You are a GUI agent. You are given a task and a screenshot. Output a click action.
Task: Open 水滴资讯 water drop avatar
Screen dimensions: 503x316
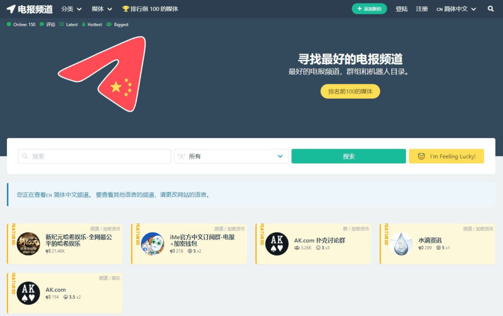pos(401,243)
